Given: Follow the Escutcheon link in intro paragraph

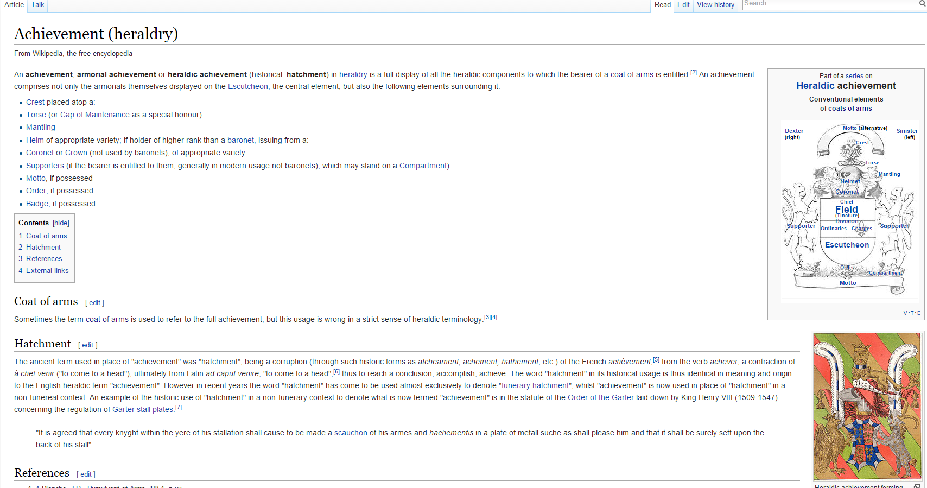Looking at the screenshot, I should (247, 87).
